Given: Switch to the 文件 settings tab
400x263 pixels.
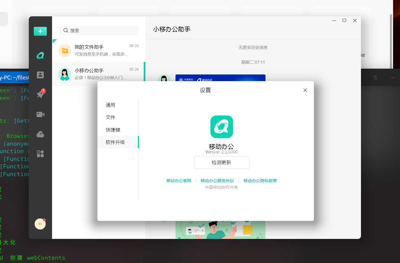Looking at the screenshot, I should point(110,117).
